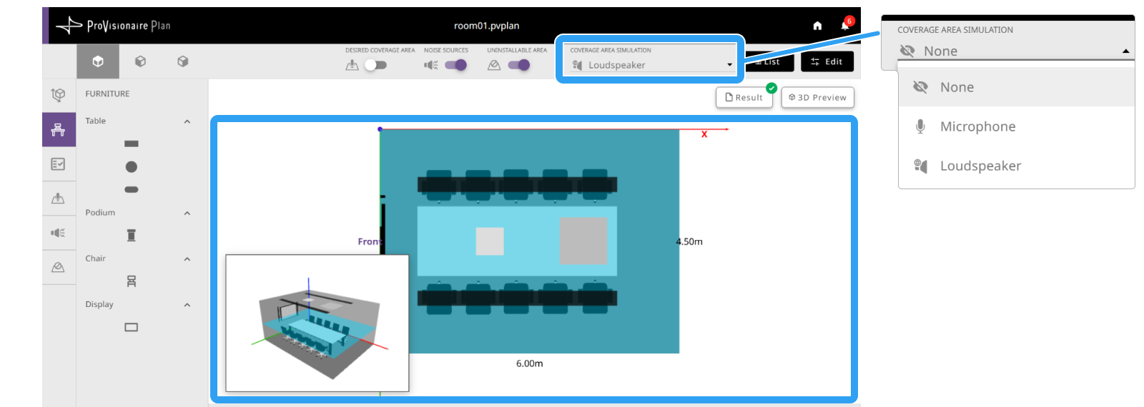The height and width of the screenshot is (407, 1144).
Task: Open the uninstallable area sidebar section
Action: [x=59, y=267]
